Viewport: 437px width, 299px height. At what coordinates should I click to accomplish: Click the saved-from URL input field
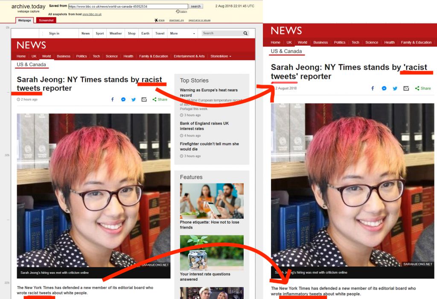[128, 6]
